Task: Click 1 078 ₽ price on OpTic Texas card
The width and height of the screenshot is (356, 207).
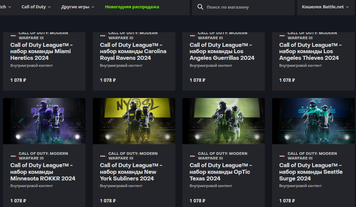Action: pos(198,201)
